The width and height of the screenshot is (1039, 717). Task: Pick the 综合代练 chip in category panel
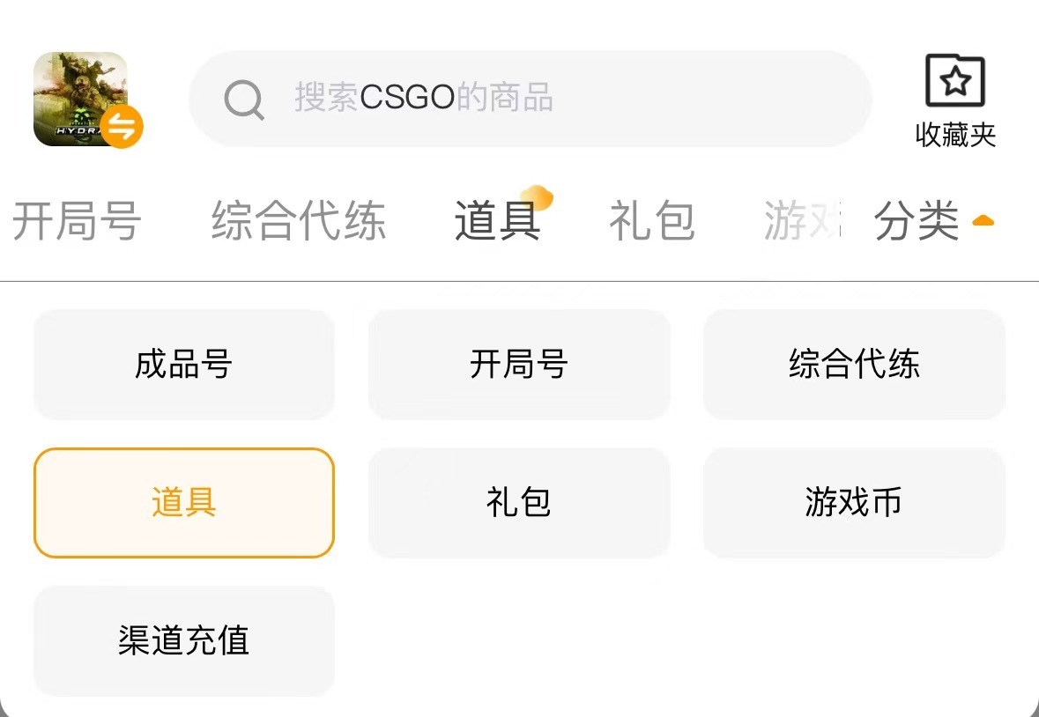[854, 365]
